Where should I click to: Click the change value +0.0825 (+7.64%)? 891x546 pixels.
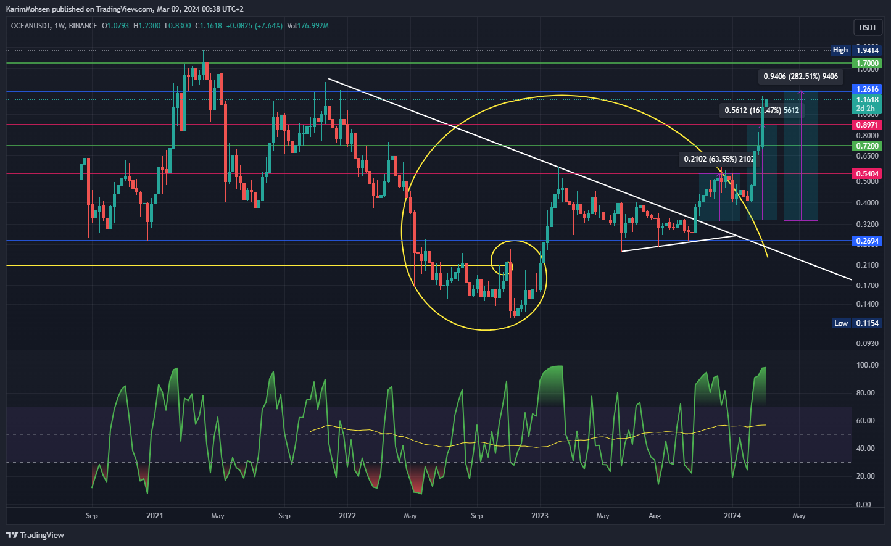pos(255,26)
